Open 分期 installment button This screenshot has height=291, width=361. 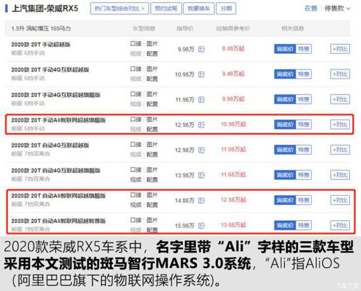pos(226,9)
